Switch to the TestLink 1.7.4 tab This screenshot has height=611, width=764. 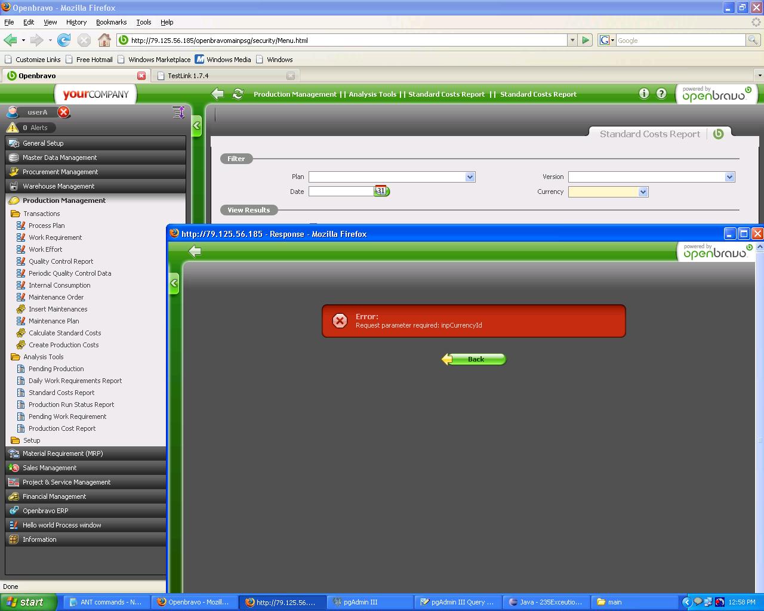tap(188, 76)
